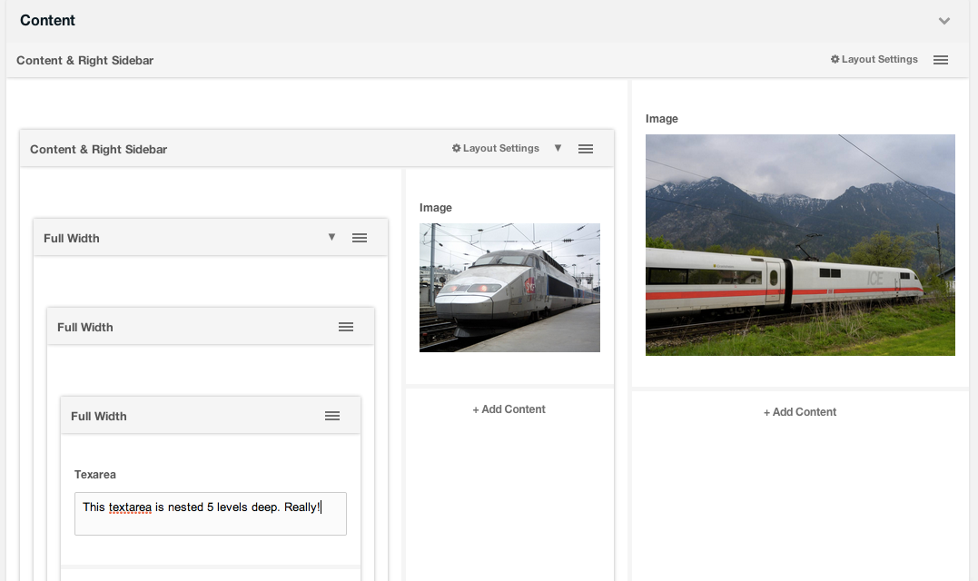
Task: Collapse the nested Content & Right Sidebar triangle
Action: (558, 148)
